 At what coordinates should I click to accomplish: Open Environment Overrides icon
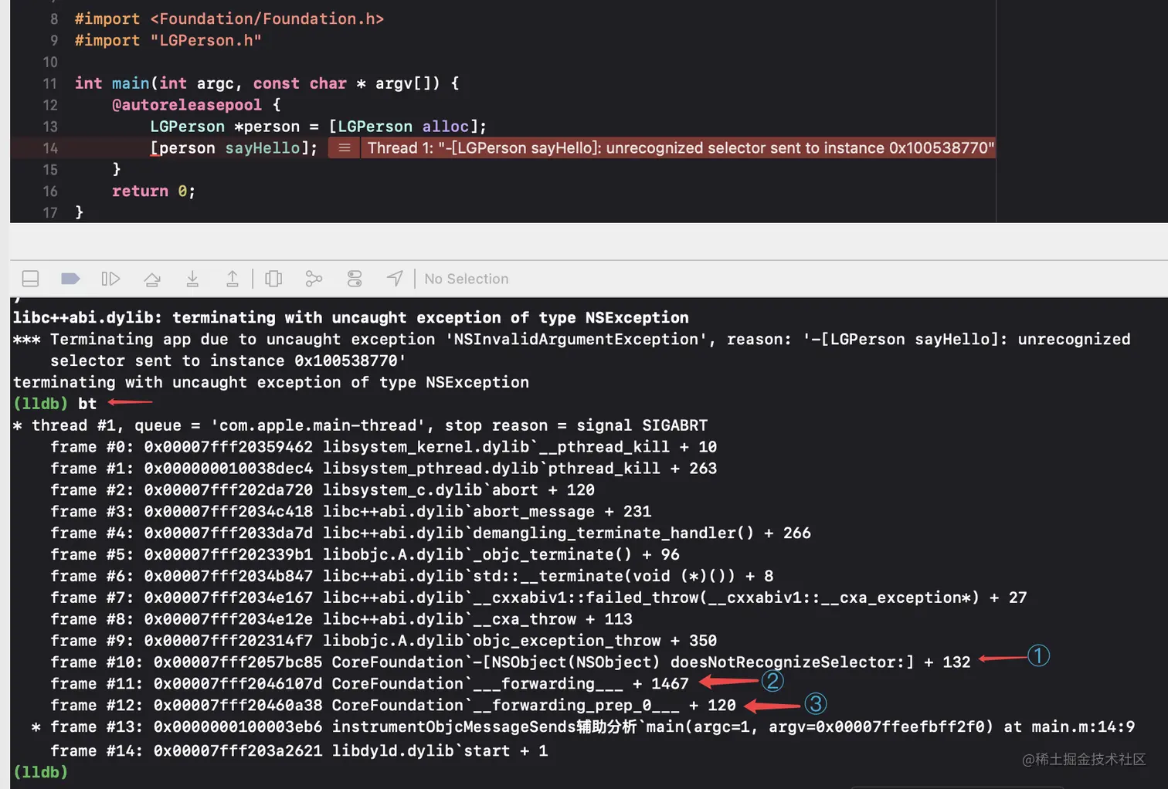[355, 279]
